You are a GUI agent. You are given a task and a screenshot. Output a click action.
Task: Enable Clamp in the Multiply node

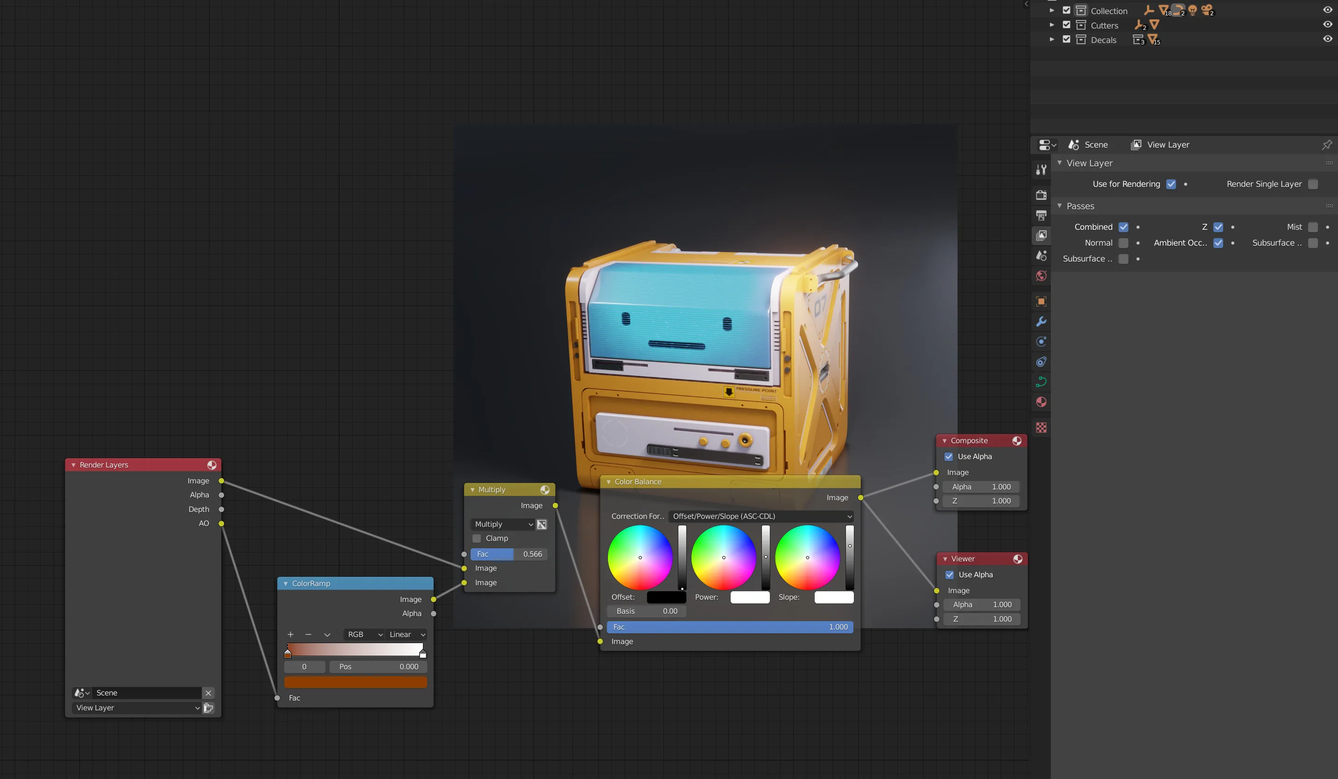[x=477, y=538]
